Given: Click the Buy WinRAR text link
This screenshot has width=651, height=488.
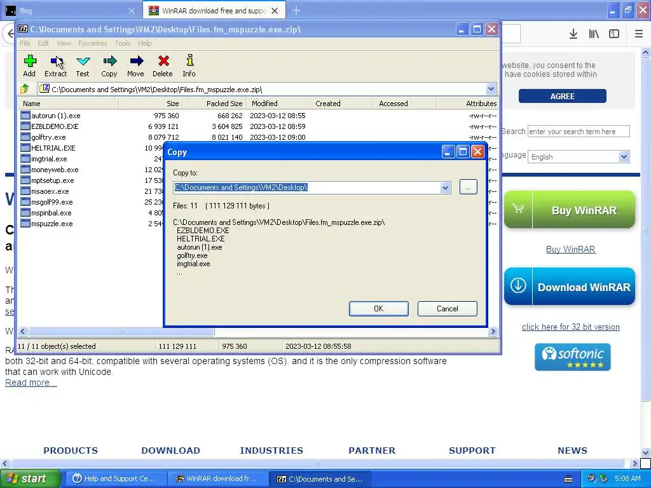Looking at the screenshot, I should [570, 249].
